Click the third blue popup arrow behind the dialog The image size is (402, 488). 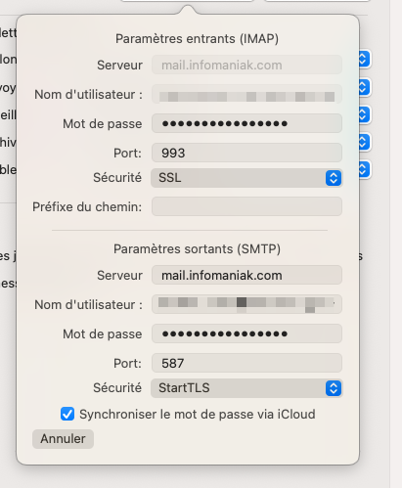[365, 114]
